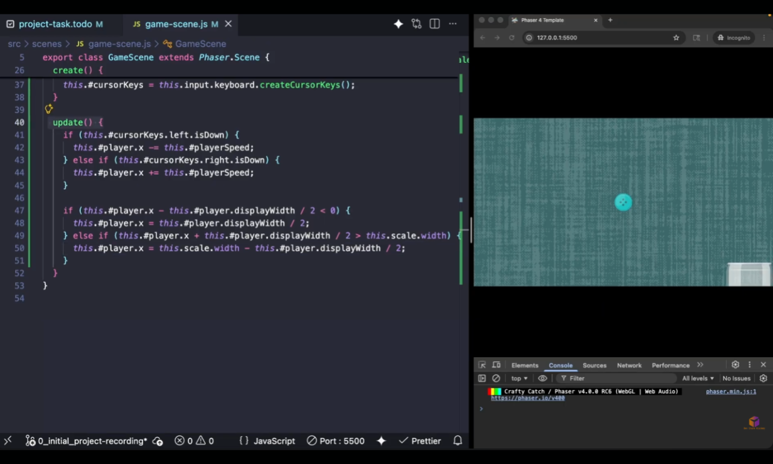Open the split editor layout icon
This screenshot has width=773, height=464.
tap(435, 24)
